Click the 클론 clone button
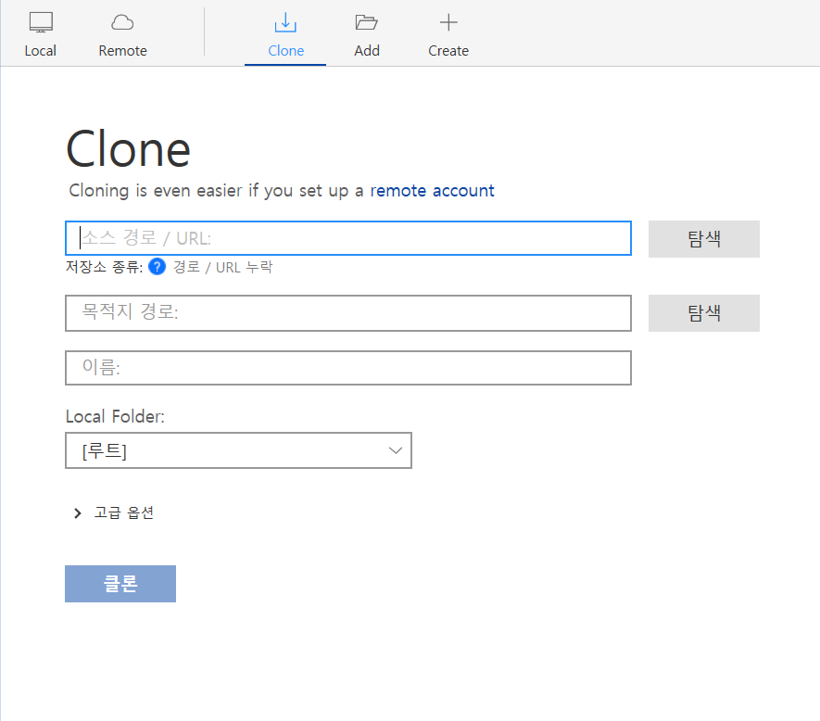The height and width of the screenshot is (721, 820). pos(120,584)
